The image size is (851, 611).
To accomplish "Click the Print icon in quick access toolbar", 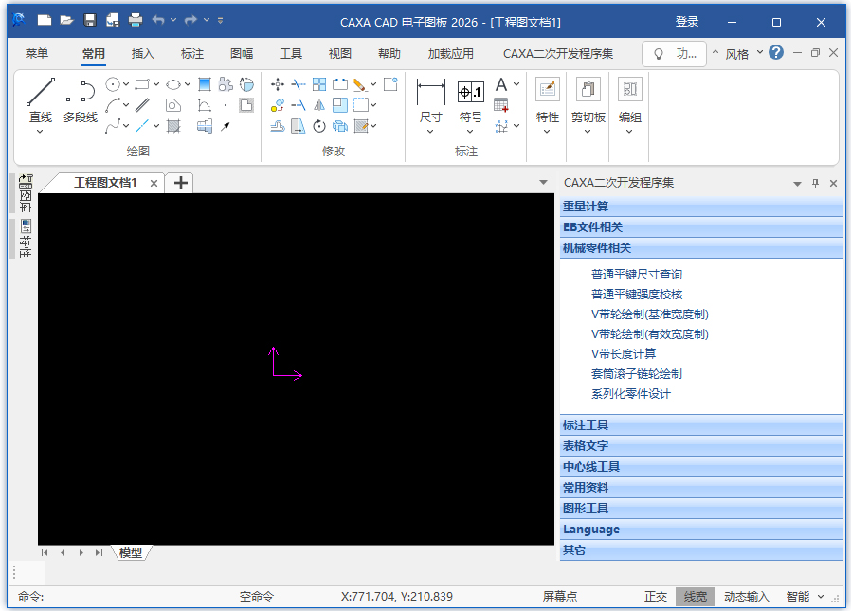I will (x=136, y=20).
